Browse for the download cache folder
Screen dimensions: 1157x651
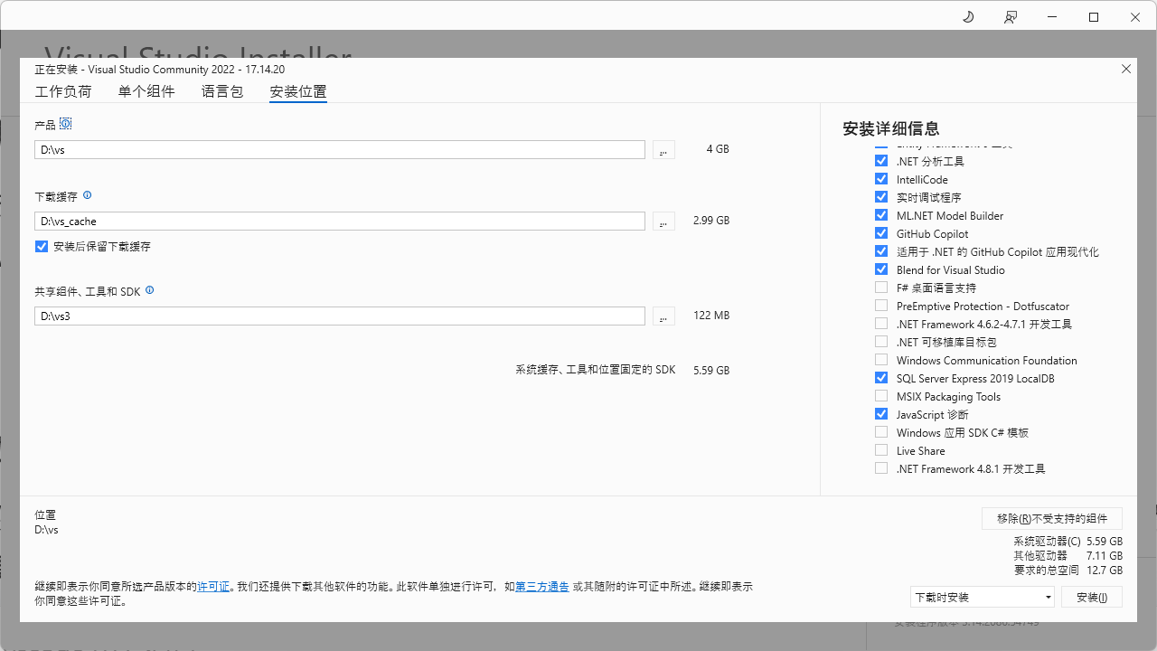[x=663, y=221]
